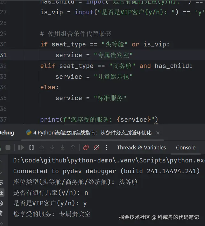Screen dimensions: 205x226
Task: Click the 'else:' keyword on line 34
Action: tap(50, 87)
